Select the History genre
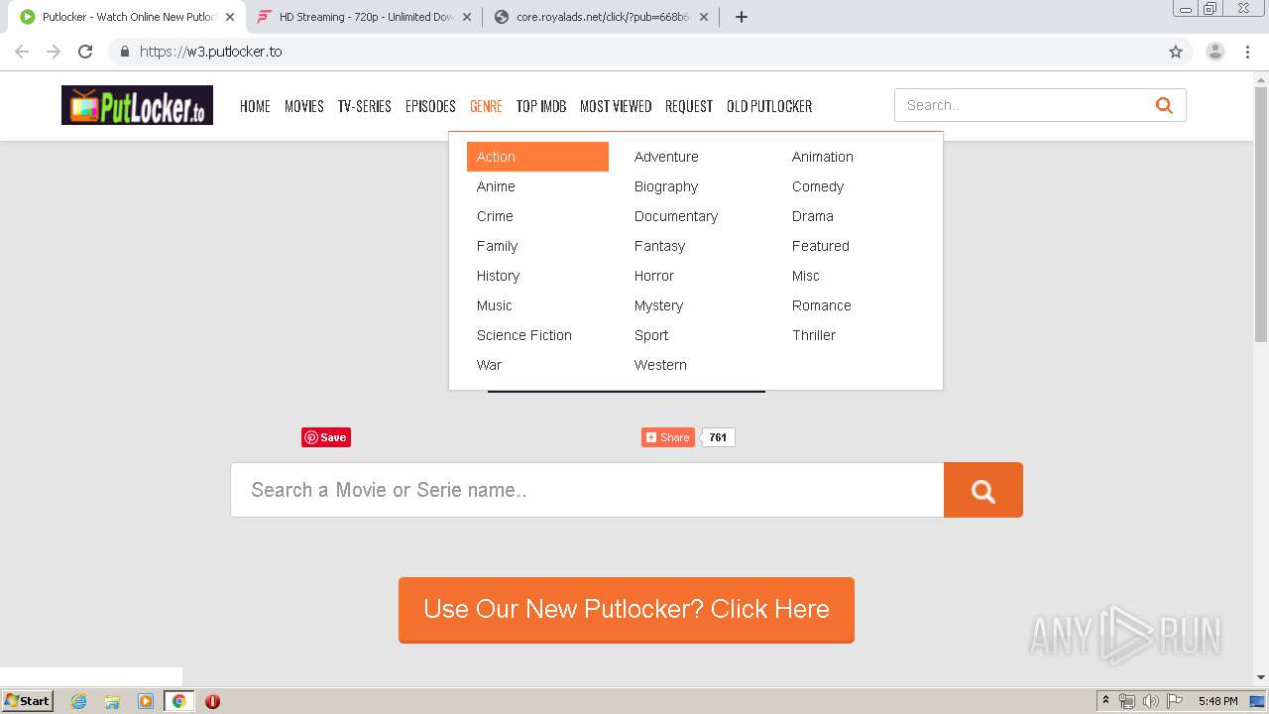1269x714 pixels. [x=498, y=276]
